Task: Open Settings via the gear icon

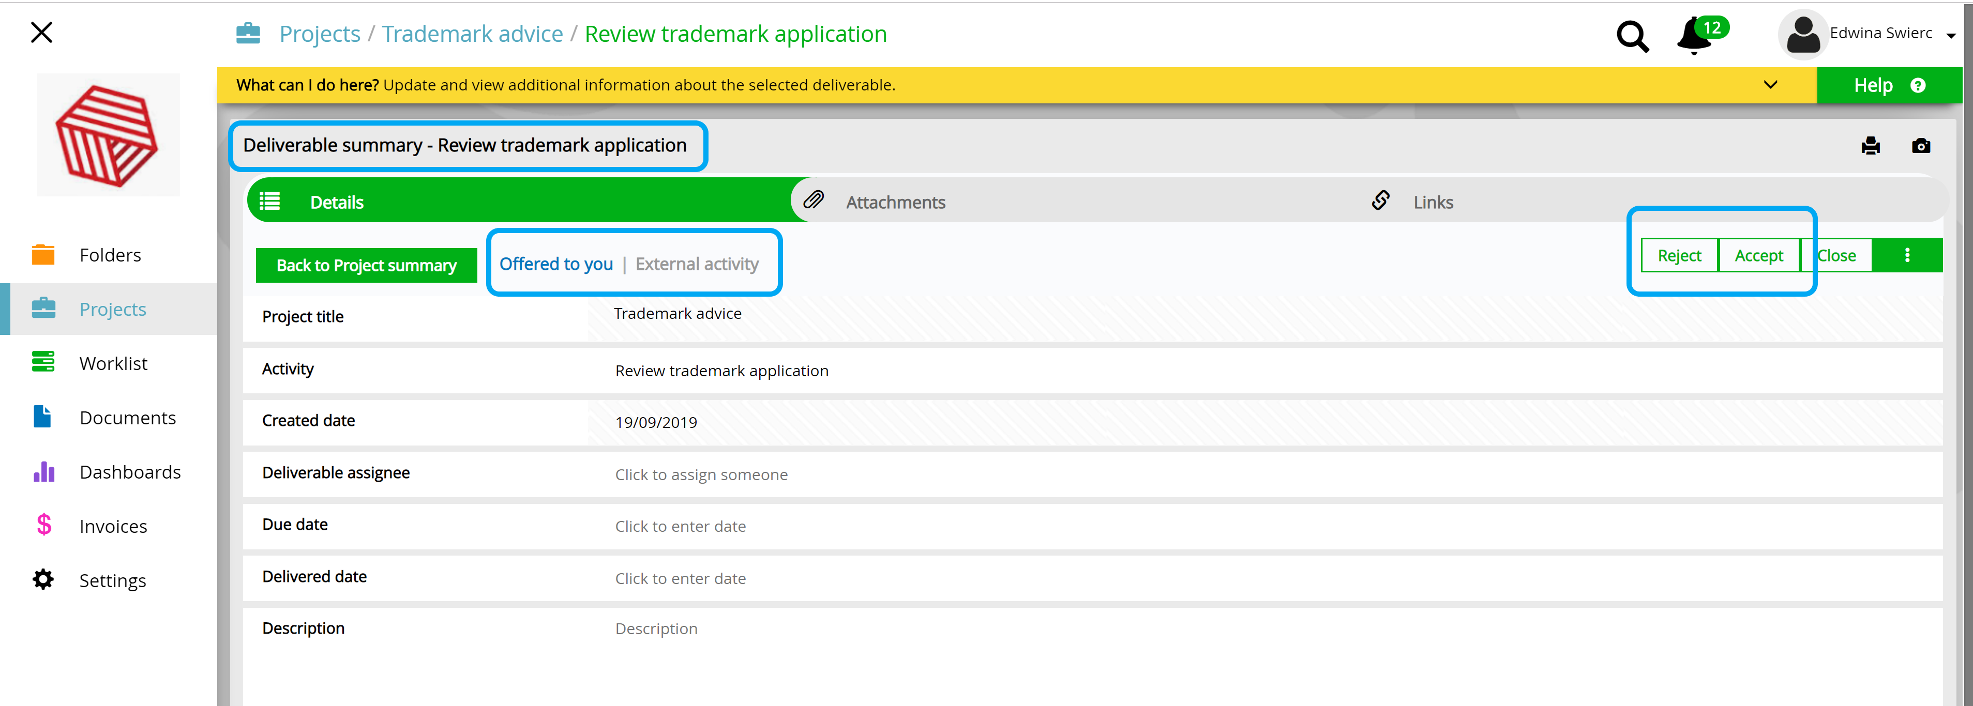Action: click(43, 580)
